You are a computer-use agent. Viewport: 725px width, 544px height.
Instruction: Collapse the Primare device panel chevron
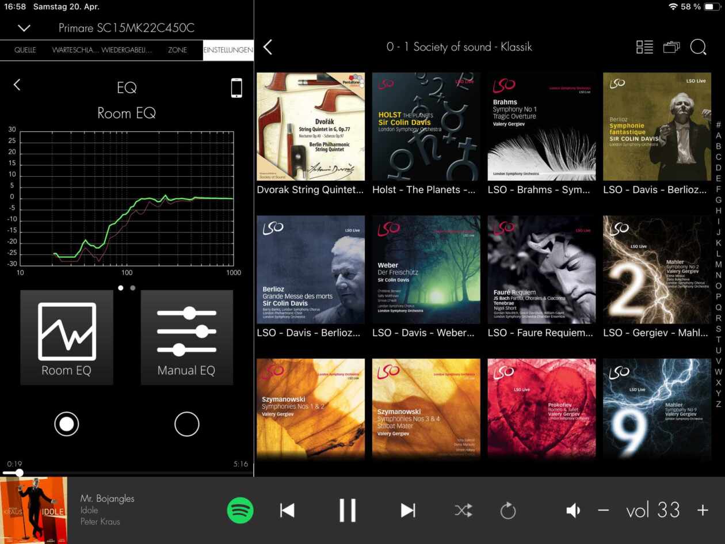24,28
